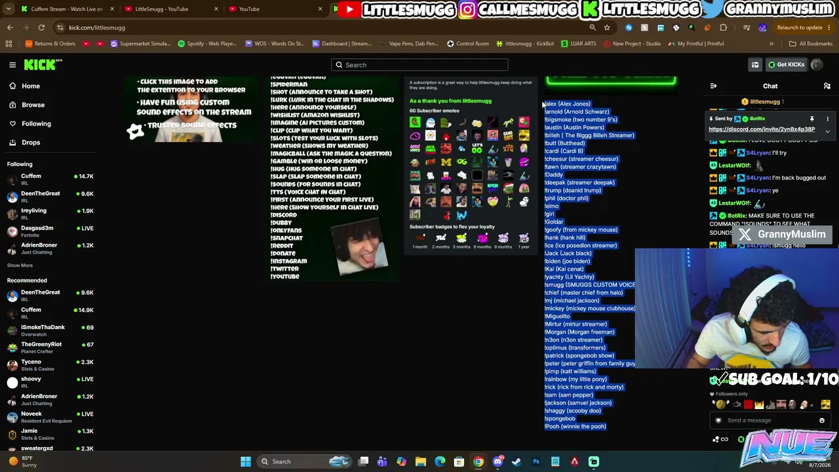
Task: Open Drops in the sidebar
Action: (x=31, y=142)
